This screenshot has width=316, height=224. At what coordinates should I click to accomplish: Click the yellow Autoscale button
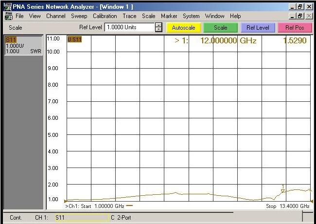pyautogui.click(x=183, y=28)
